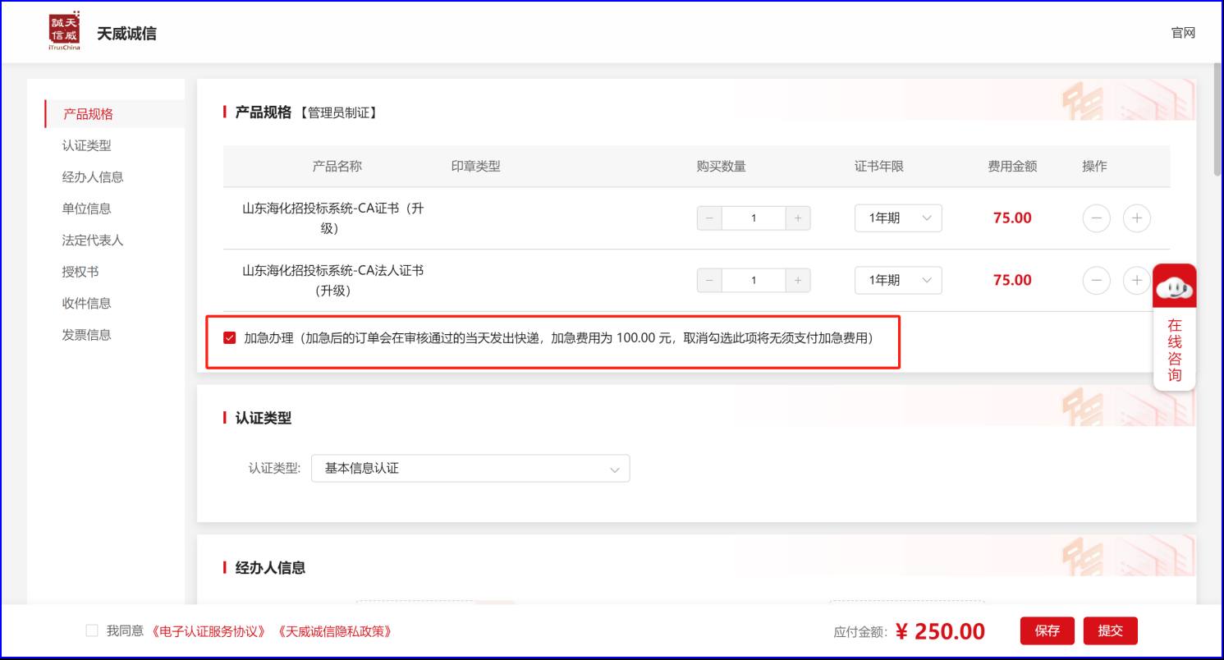Decrease quantity for CA法人证书(升级) product
1224x660 pixels.
(x=709, y=281)
